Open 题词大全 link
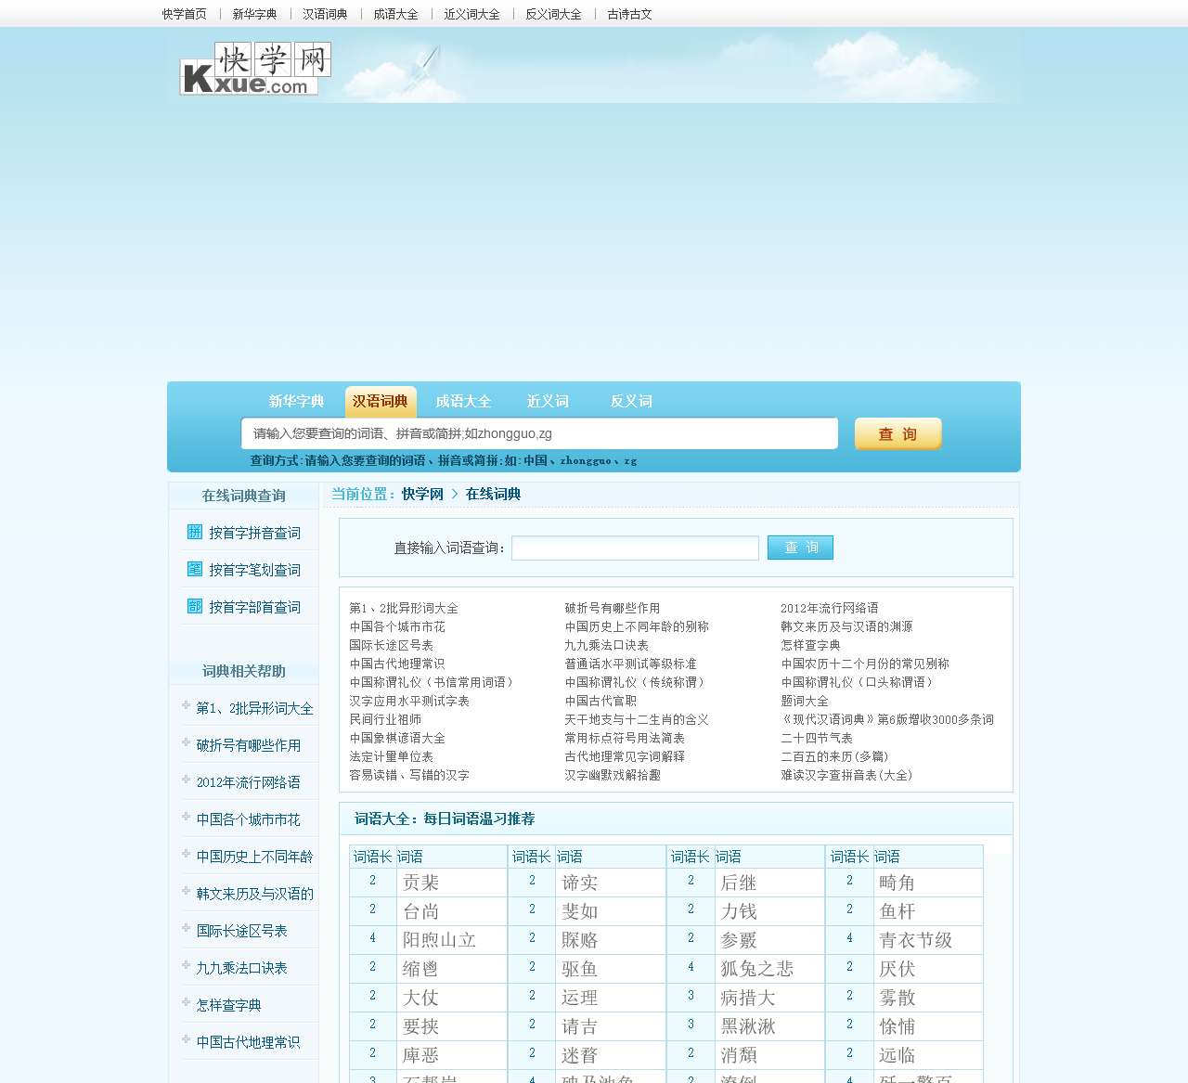The height and width of the screenshot is (1083, 1188). (x=805, y=701)
